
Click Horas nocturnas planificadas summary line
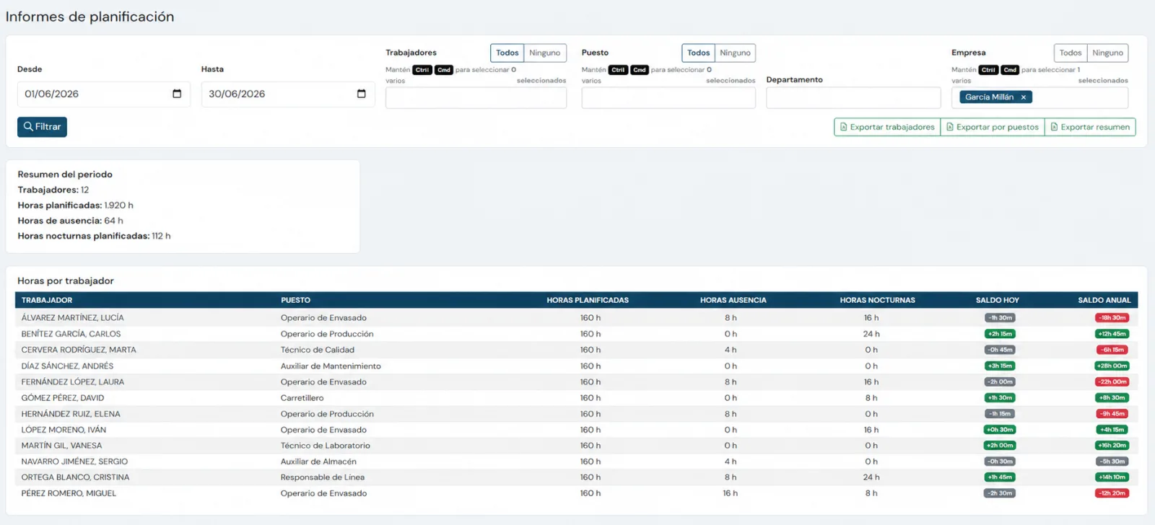point(94,236)
